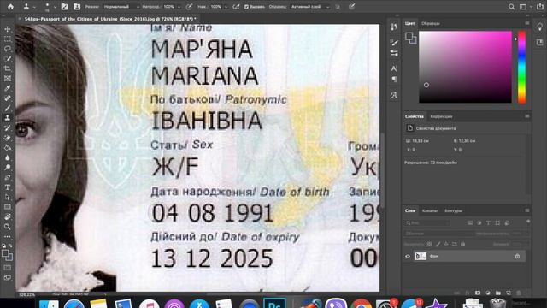Viewport: 547px width, 308px height.
Task: Toggle layer filtering switch in Layers panel
Action: (x=528, y=222)
